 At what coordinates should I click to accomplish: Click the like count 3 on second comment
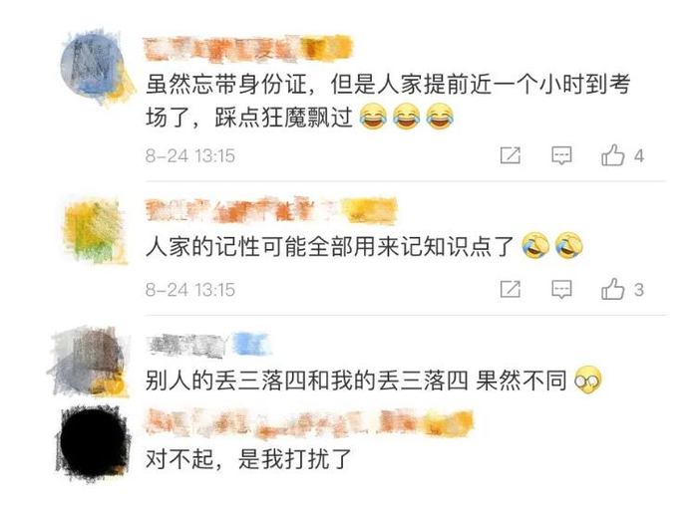[639, 290]
